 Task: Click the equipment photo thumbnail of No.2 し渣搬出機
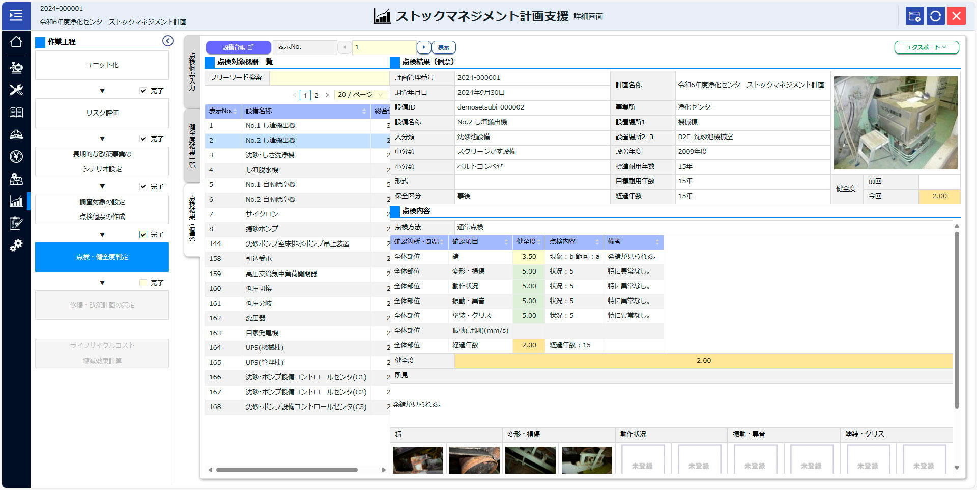click(x=896, y=122)
